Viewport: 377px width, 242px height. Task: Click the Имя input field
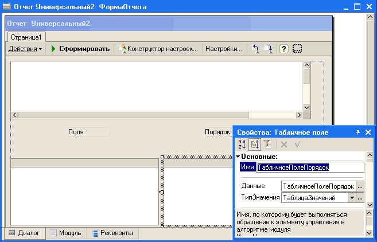pos(310,167)
